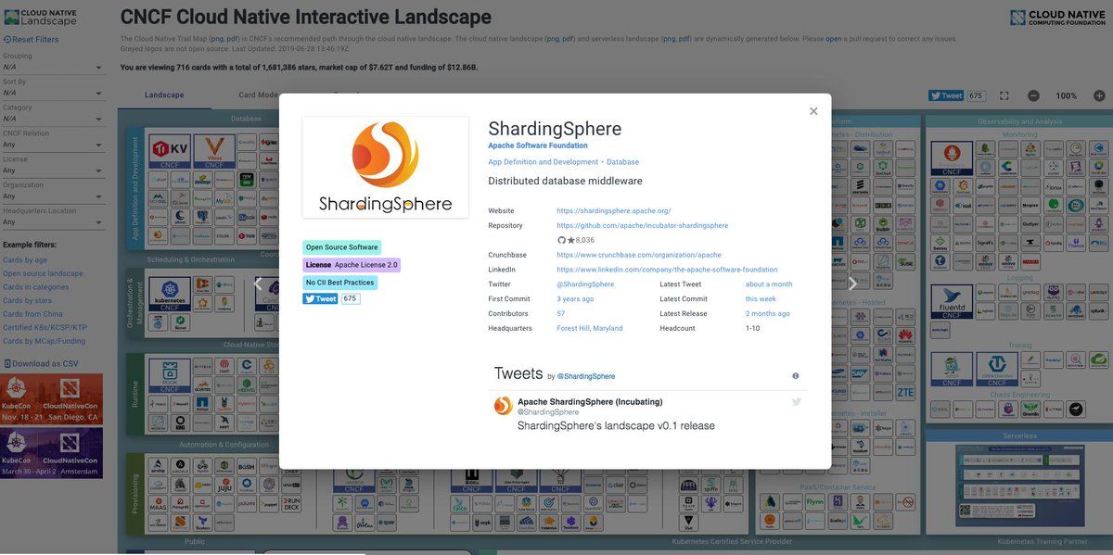This screenshot has height=555, width=1113.
Task: Open the GitHub incubator-shardingsphere repository link
Action: click(643, 225)
